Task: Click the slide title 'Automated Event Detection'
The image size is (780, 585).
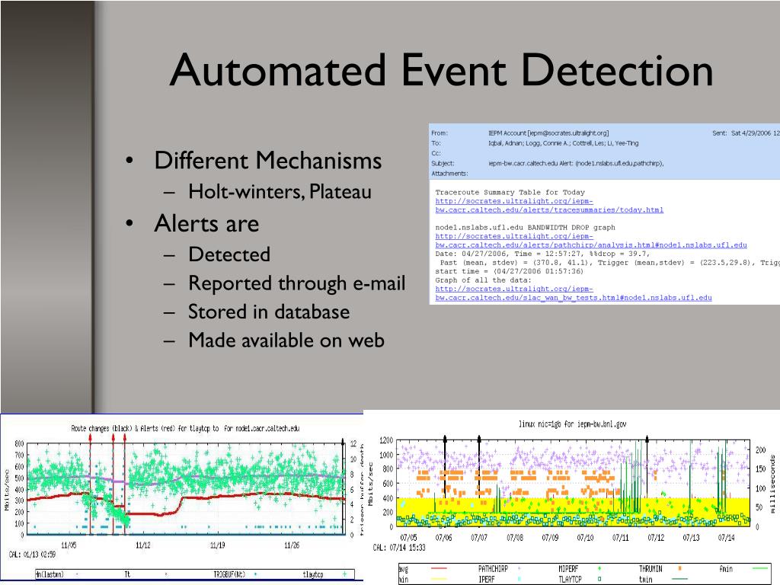Action: pos(441,70)
